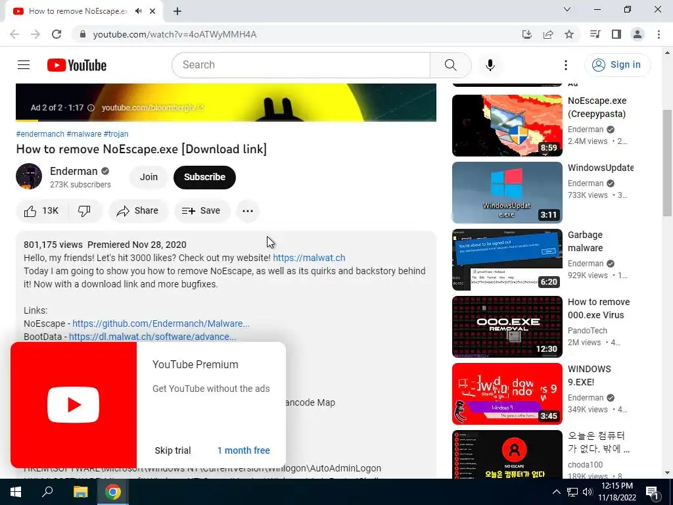Image resolution: width=673 pixels, height=505 pixels.
Task: Open Windows Start menu
Action: pyautogui.click(x=16, y=492)
